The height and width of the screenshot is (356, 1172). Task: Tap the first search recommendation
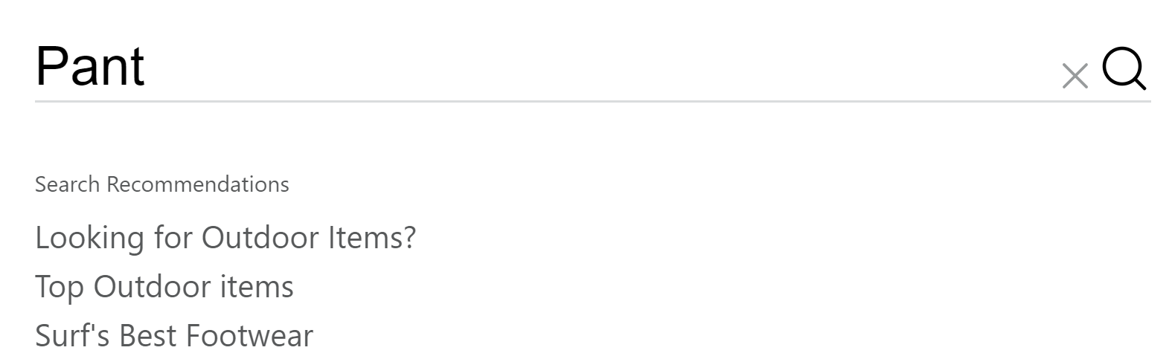pyautogui.click(x=225, y=238)
